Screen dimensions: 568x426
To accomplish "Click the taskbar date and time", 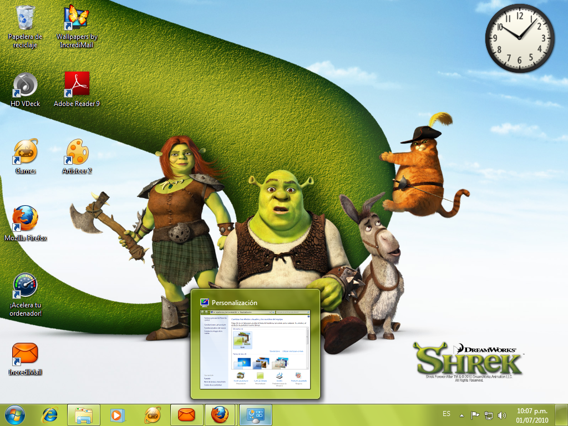I will [x=532, y=415].
